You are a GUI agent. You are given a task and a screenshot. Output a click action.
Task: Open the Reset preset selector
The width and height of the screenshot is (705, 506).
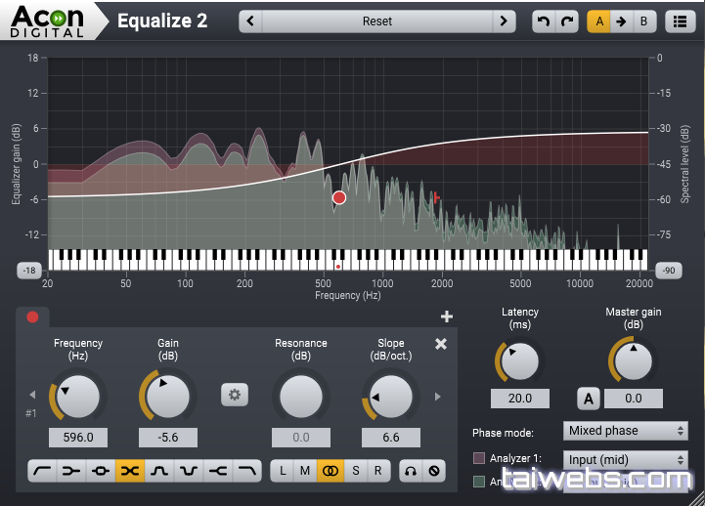click(x=377, y=21)
